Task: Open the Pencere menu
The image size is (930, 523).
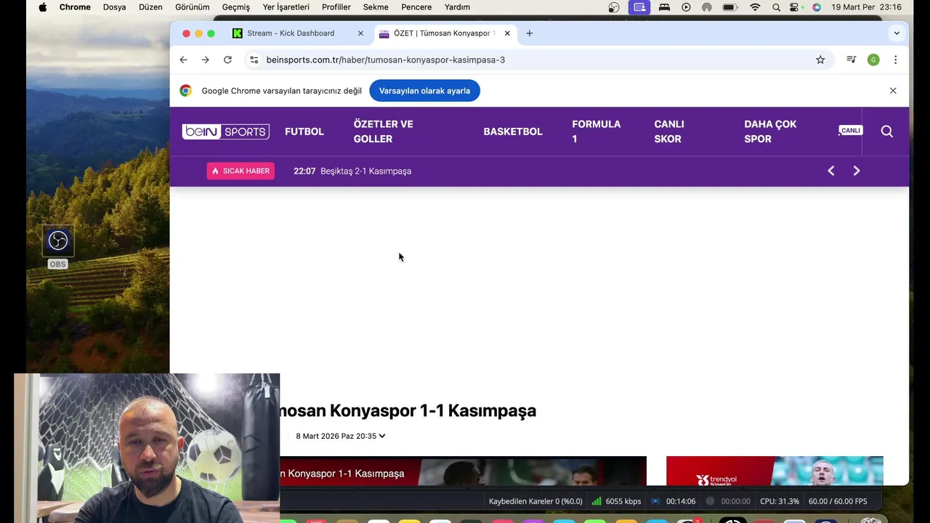Action: pos(416,7)
